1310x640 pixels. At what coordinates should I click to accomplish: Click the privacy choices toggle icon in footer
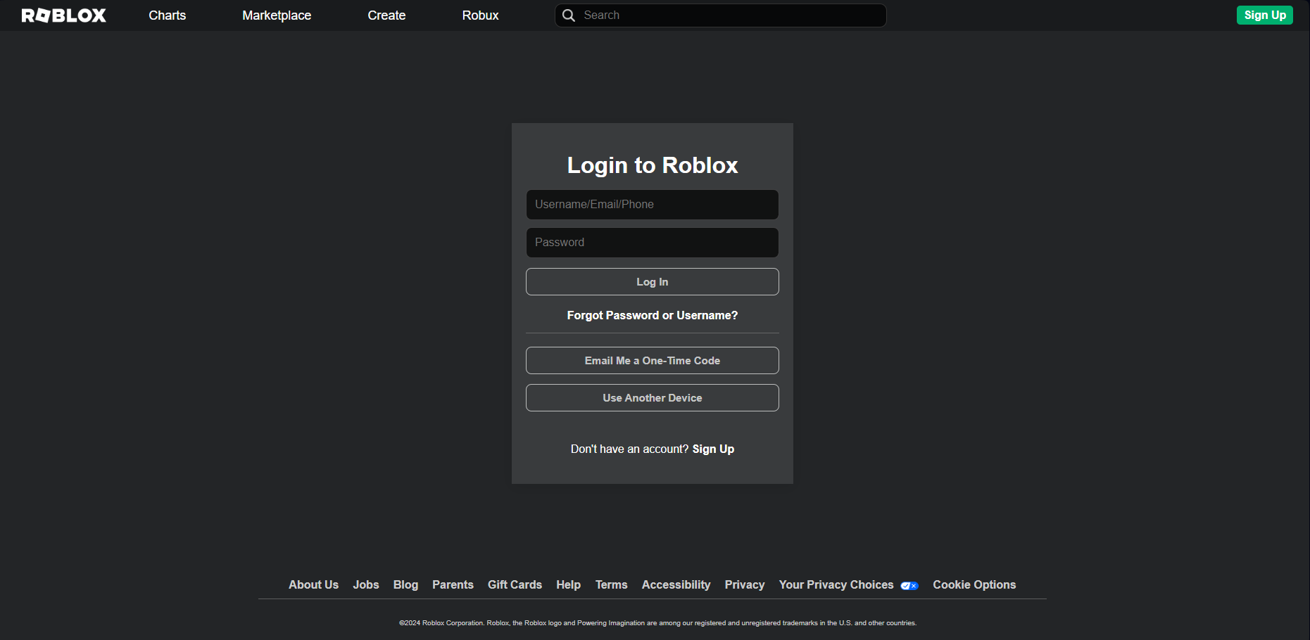909,586
